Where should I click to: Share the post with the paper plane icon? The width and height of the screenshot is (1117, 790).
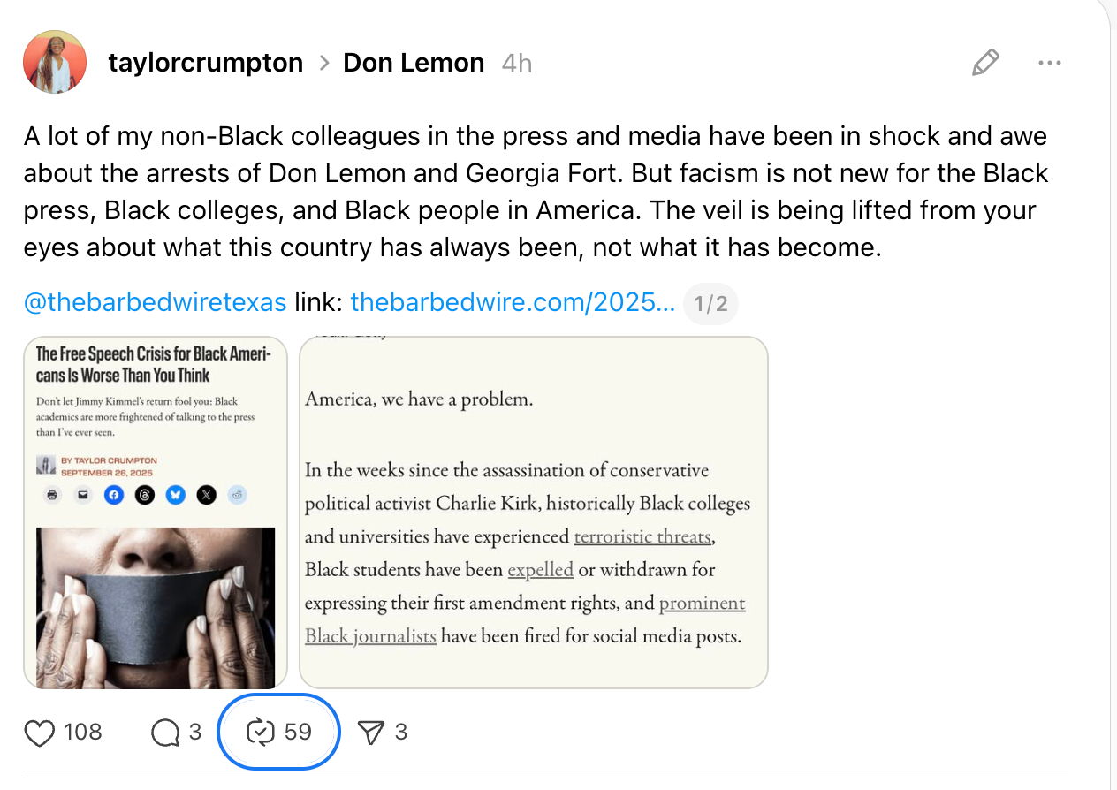pos(371,733)
